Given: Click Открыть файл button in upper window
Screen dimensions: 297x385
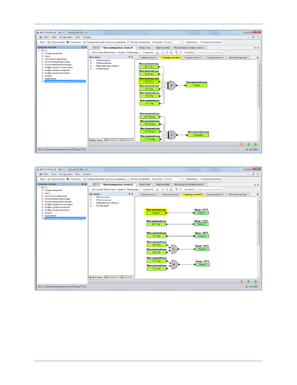Looking at the screenshot, I should pyautogui.click(x=56, y=42).
